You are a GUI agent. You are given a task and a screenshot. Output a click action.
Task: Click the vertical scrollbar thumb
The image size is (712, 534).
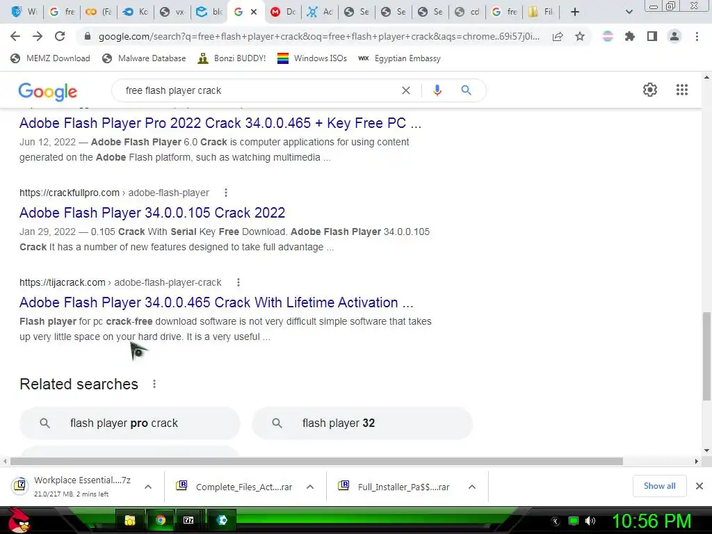[x=706, y=357]
